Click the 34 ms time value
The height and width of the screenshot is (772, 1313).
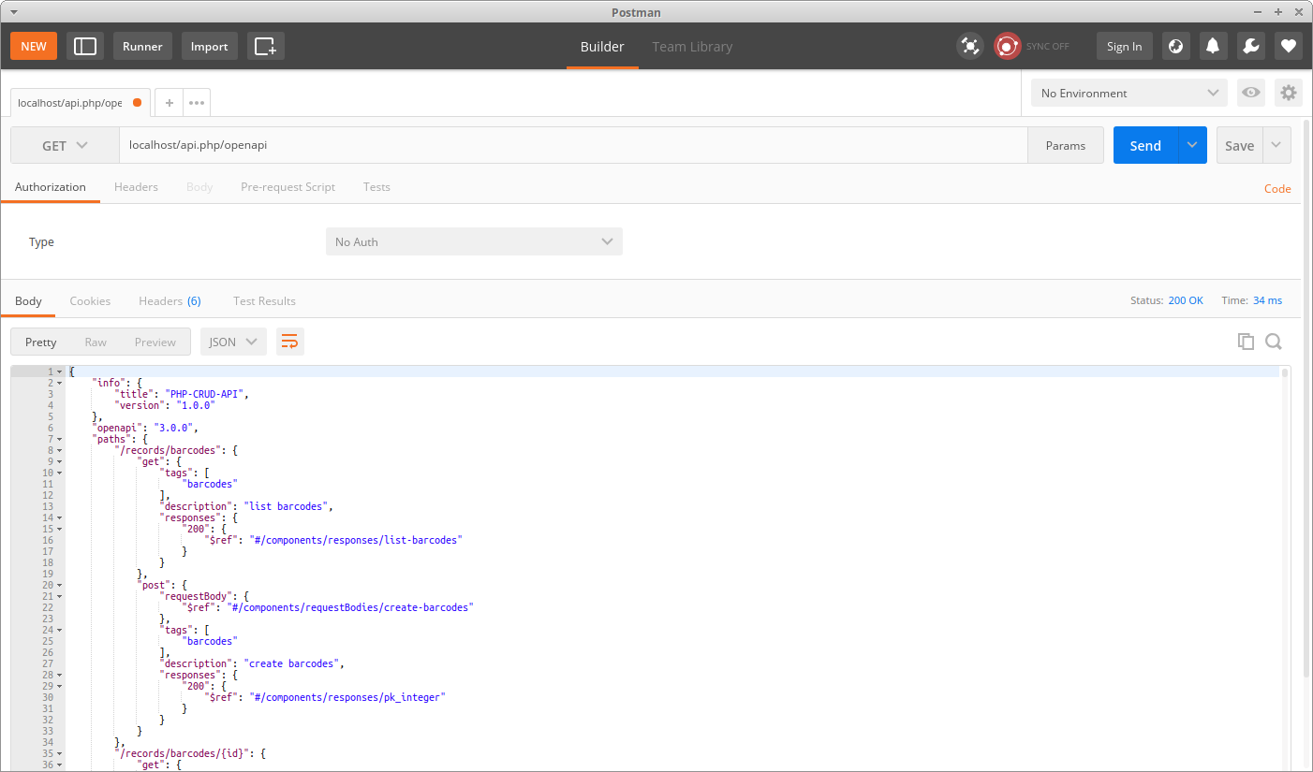tap(1267, 300)
